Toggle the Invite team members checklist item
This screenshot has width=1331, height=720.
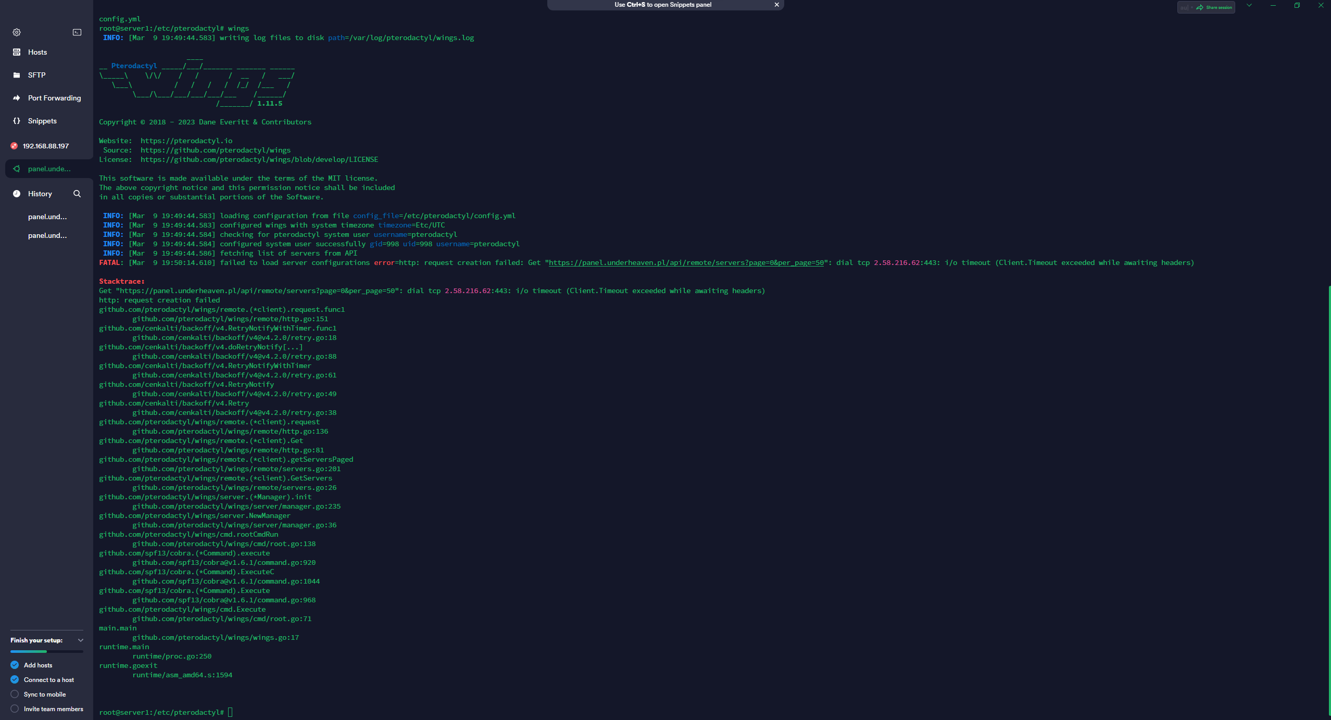15,709
